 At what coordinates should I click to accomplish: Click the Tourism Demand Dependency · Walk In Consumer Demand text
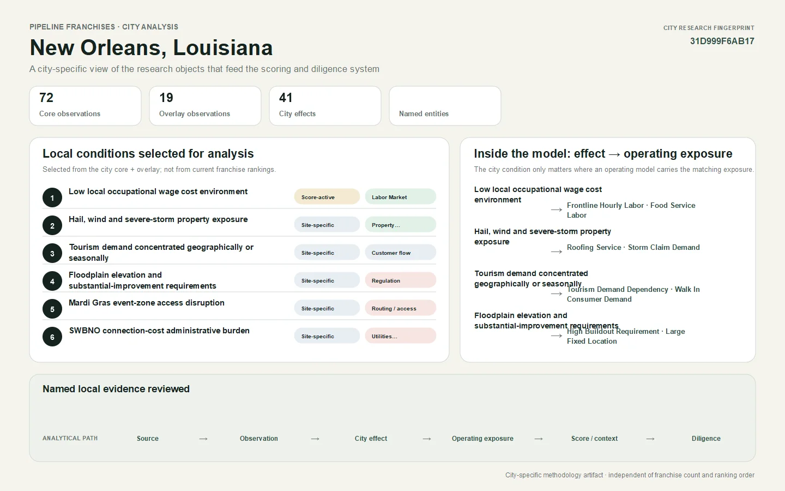click(633, 294)
